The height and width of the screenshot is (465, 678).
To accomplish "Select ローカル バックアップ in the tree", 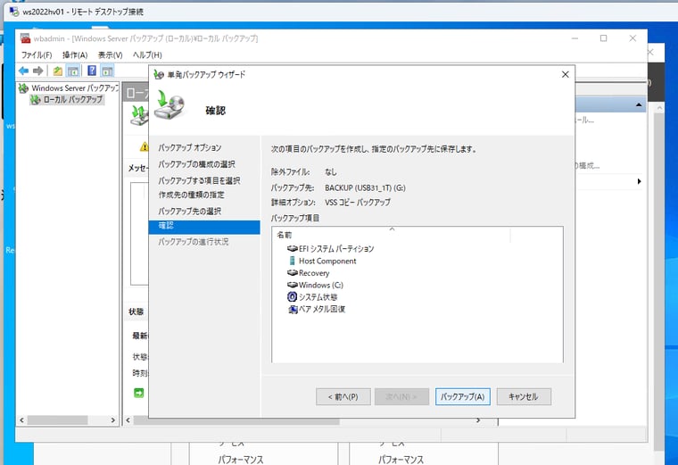I will click(x=72, y=100).
